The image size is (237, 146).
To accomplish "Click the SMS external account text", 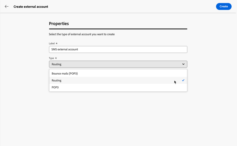I will 65,49.
